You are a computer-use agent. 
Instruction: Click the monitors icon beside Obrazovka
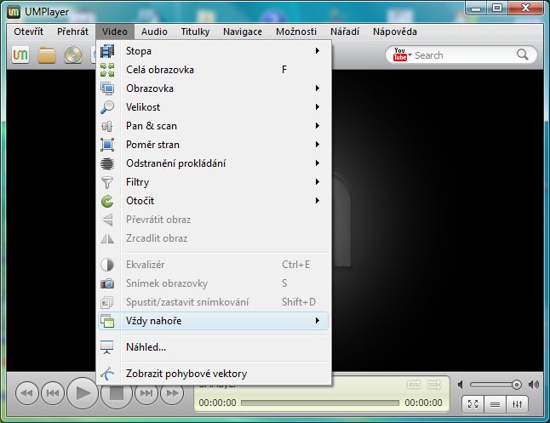pyautogui.click(x=107, y=89)
